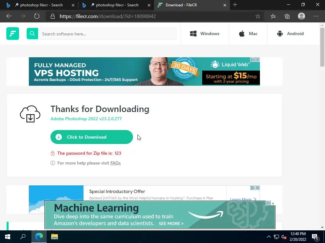Close the Special Introductory Offer ad
Screen dimensions: 325x243
coord(257,188)
